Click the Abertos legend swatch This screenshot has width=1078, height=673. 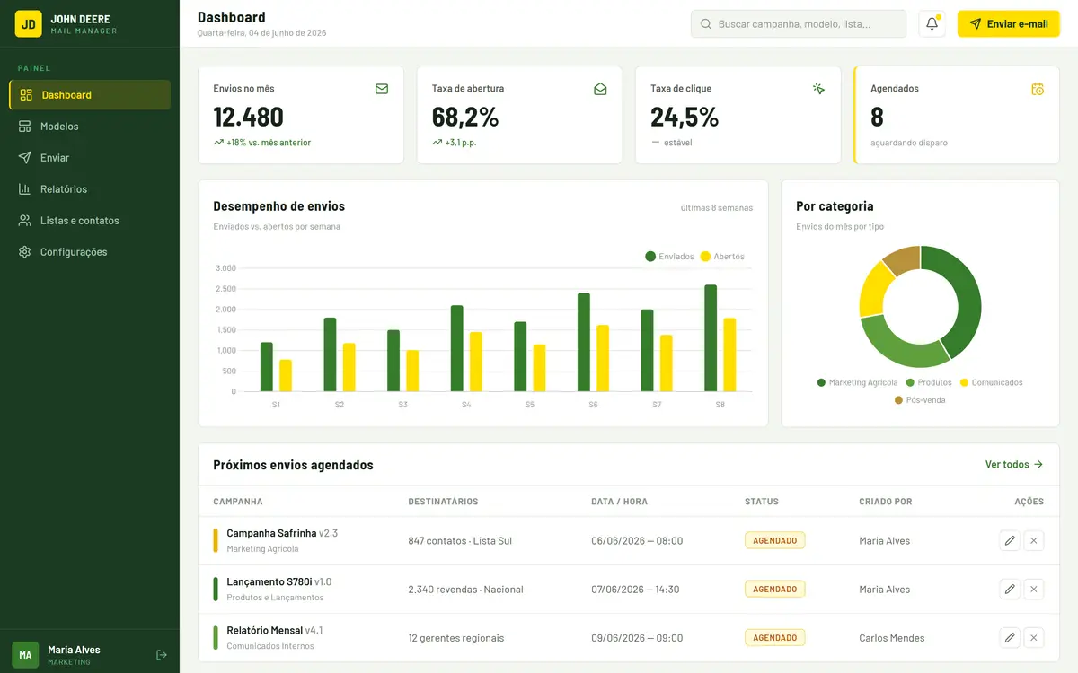click(705, 257)
